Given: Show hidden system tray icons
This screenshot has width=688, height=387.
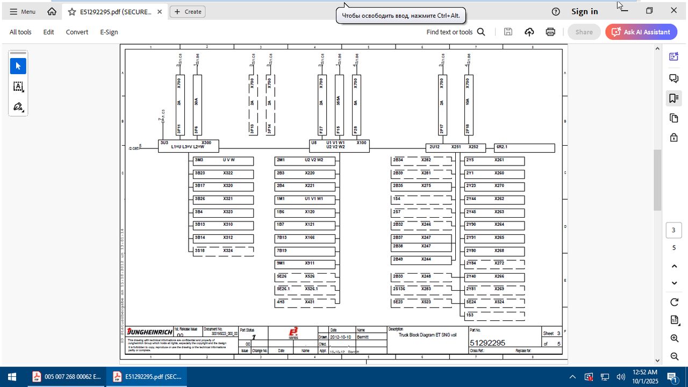Looking at the screenshot, I should (x=572, y=377).
